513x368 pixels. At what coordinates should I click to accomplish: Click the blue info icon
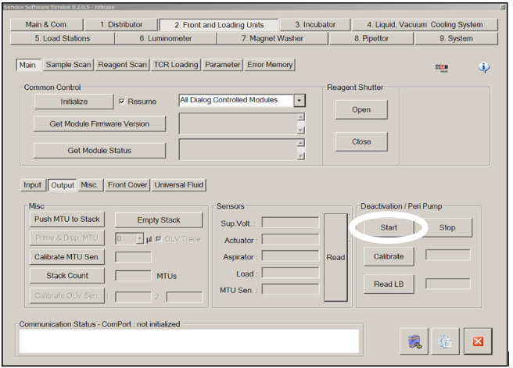click(483, 68)
